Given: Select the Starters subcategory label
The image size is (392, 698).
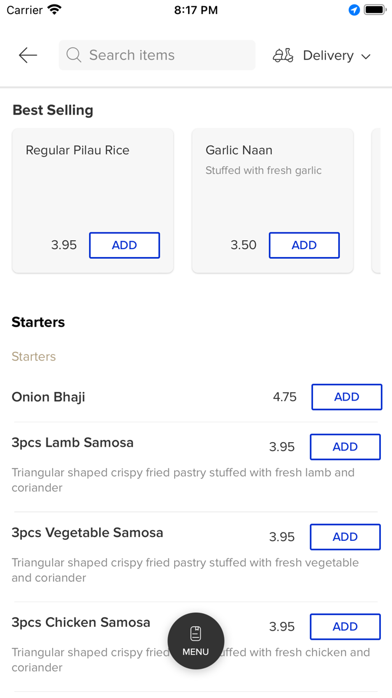Looking at the screenshot, I should coord(34,356).
